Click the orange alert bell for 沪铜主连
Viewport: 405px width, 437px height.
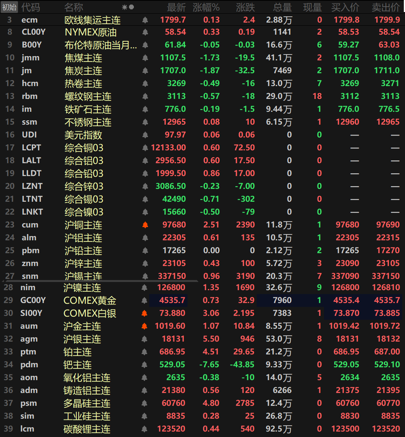145,225
